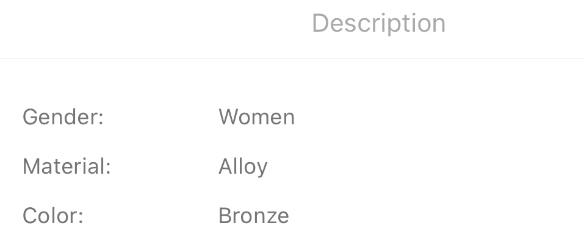Select the Description section title
Viewport: 584px width, 245px height.
tap(378, 24)
